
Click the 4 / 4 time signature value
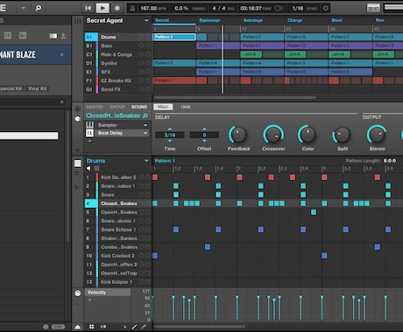tap(219, 8)
